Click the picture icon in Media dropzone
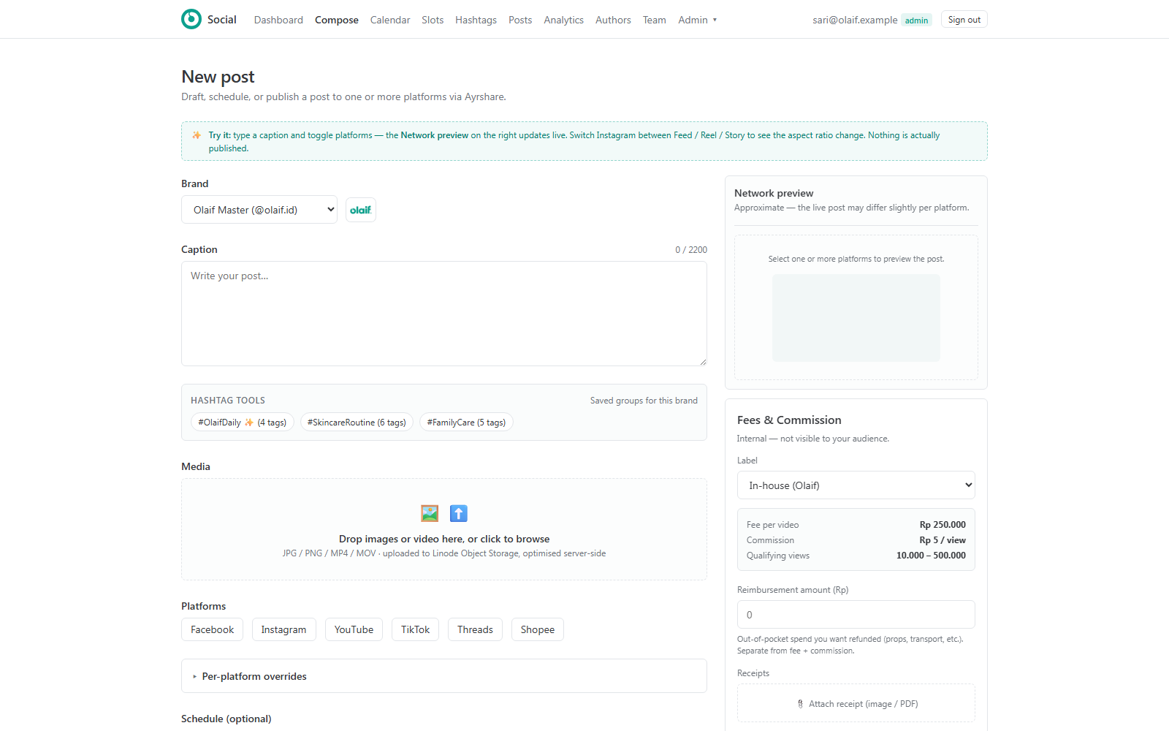 tap(430, 513)
